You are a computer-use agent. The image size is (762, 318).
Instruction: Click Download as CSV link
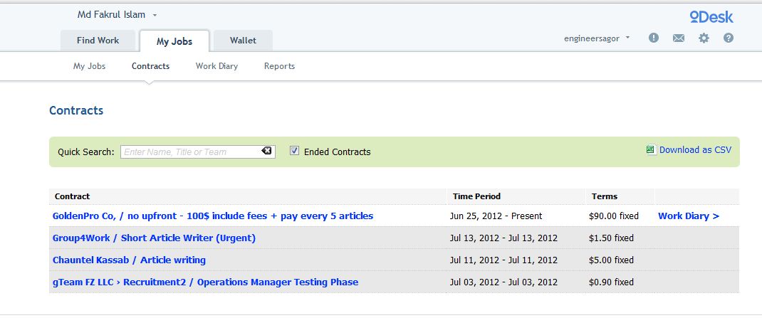[x=695, y=150]
